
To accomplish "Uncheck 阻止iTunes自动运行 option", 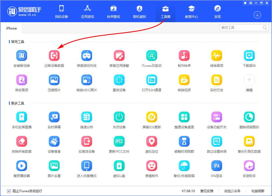I will click(x=8, y=191).
